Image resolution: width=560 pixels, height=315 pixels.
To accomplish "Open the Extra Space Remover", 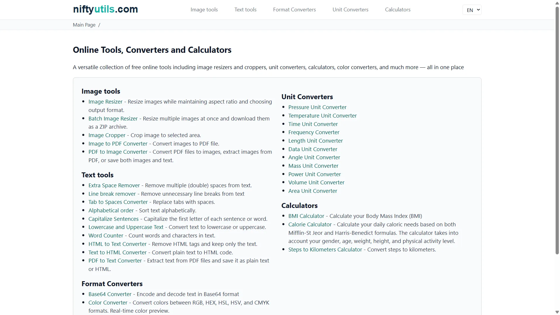I will click(x=114, y=185).
